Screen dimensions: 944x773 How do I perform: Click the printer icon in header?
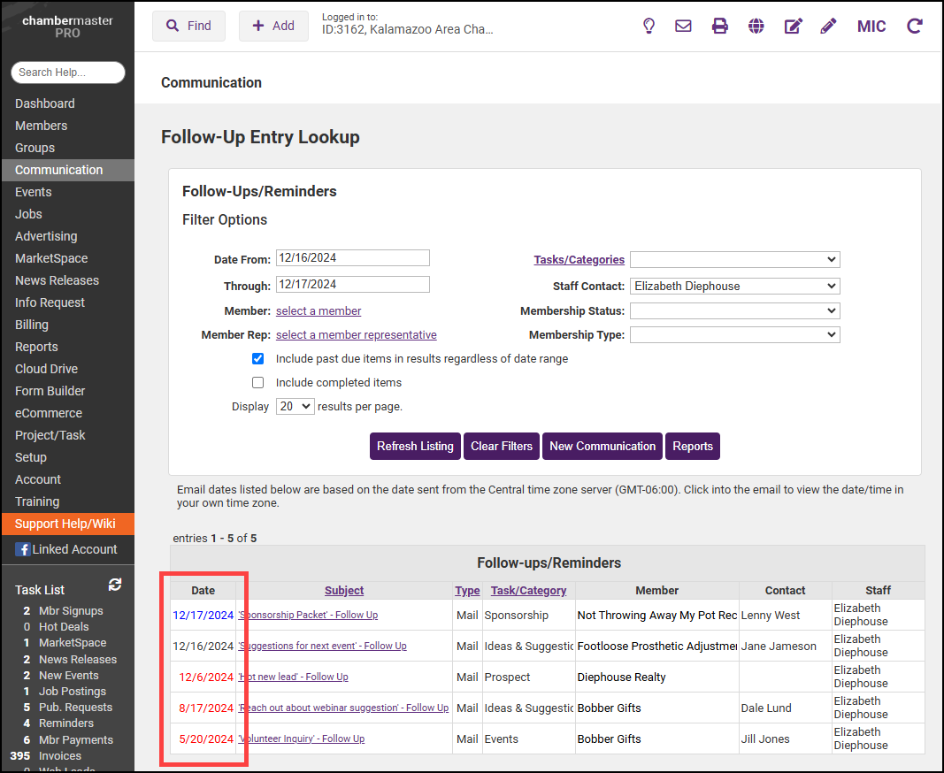coord(720,26)
